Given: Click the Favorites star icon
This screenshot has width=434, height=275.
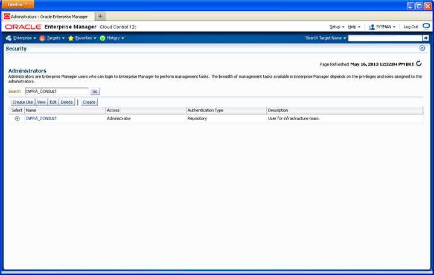Looking at the screenshot, I should [71, 38].
